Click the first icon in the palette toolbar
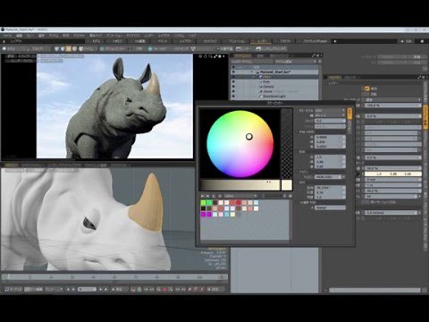The height and width of the screenshot is (322, 429). 203,196
